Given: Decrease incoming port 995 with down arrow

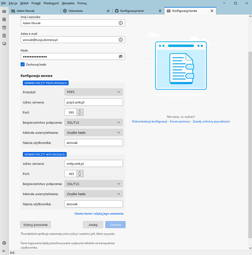Looking at the screenshot, I should coord(80,114).
